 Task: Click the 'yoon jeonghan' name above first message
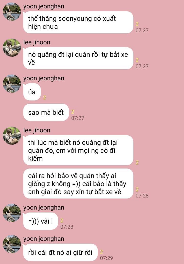[44, 6]
